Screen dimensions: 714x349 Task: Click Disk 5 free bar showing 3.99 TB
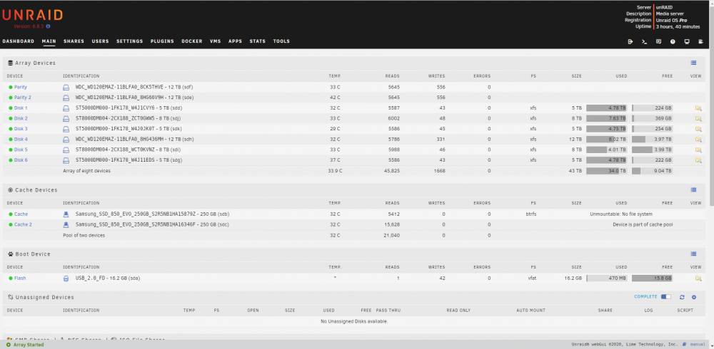[652, 150]
